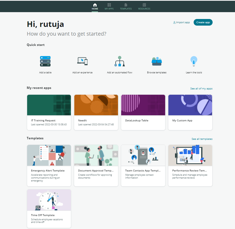Image resolution: width=235 pixels, height=229 pixels.
Task: Select the DataLookup Table app
Action: (143, 112)
